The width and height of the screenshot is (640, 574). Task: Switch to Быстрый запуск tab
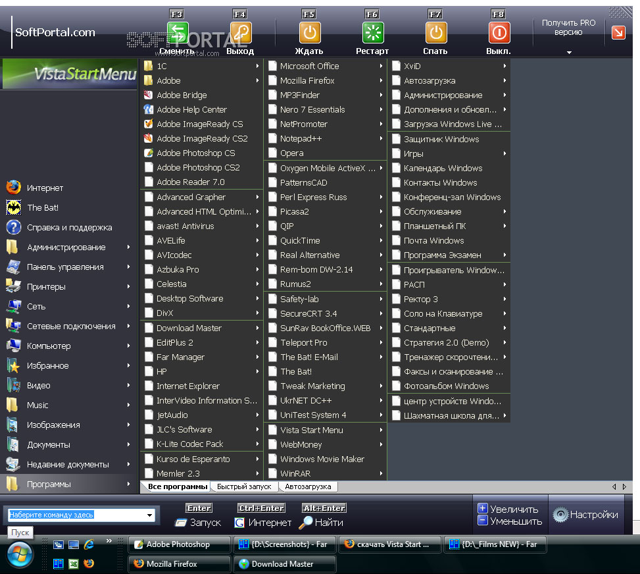[244, 486]
